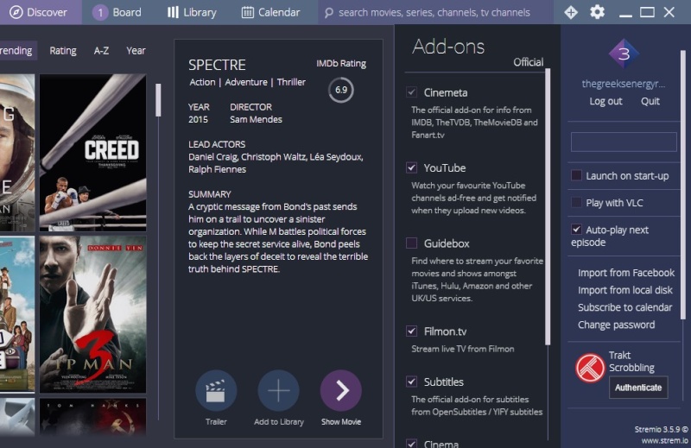Click the Adventure genre link
691x448 pixels.
(246, 82)
